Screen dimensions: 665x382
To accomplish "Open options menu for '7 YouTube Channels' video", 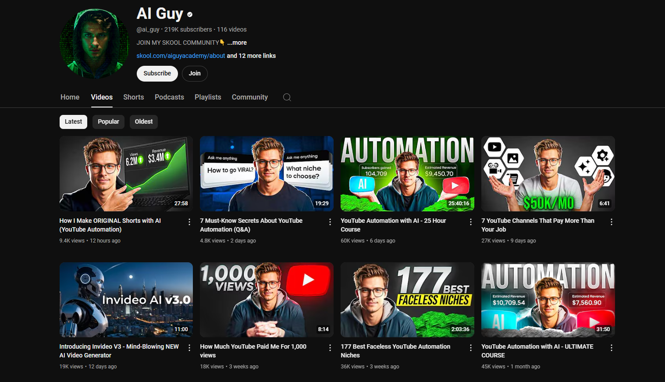I will 612,222.
